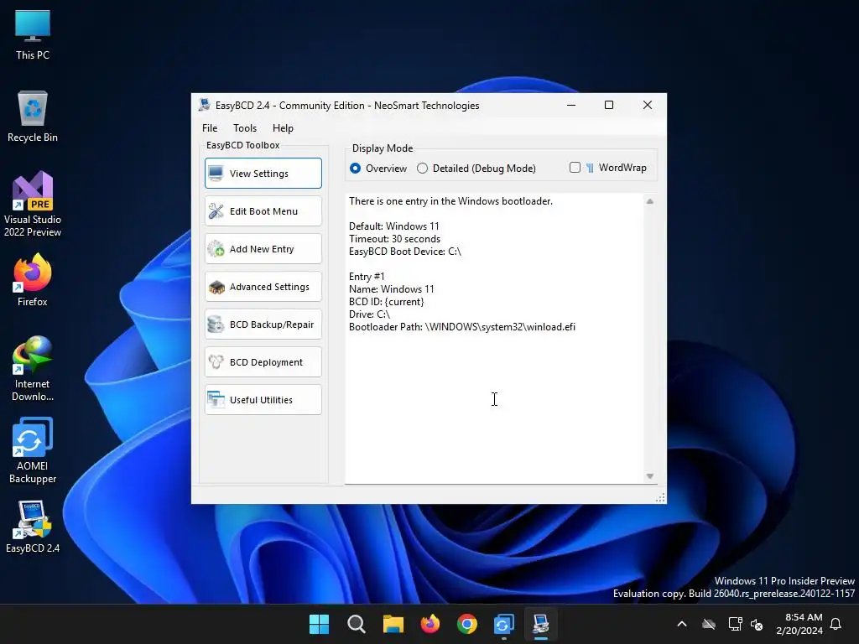Show hidden system tray icons

[682, 624]
